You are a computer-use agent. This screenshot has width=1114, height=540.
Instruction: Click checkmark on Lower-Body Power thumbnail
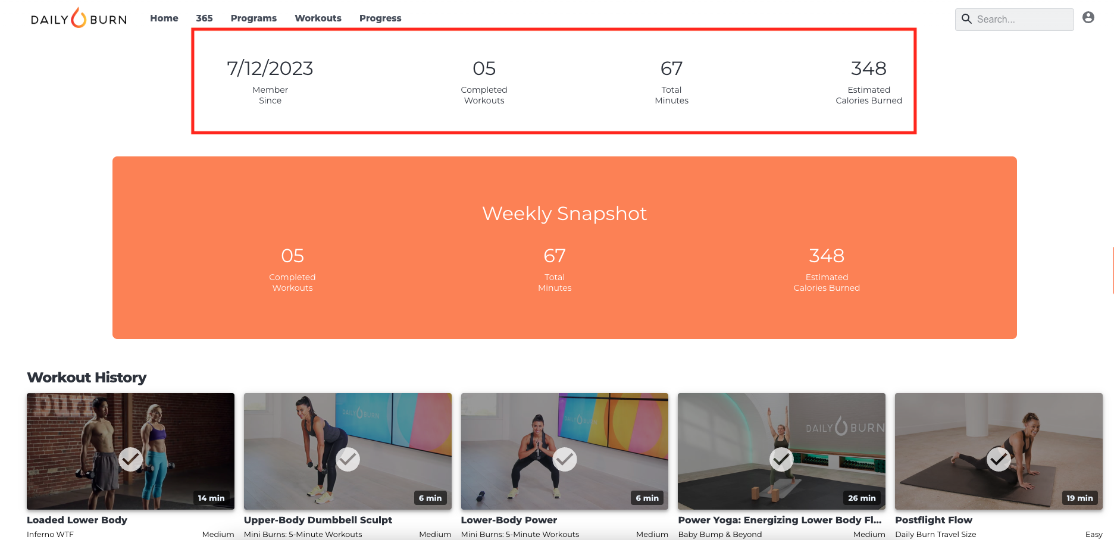point(565,459)
